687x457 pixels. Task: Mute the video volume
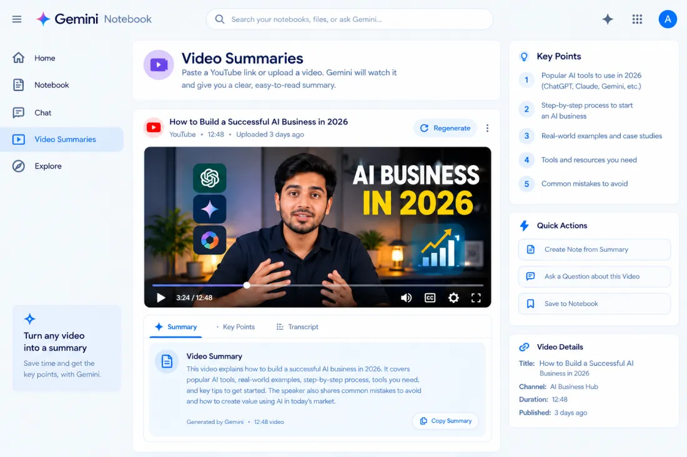click(x=406, y=298)
